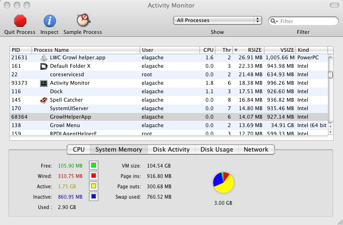Click the PowerPC kind cell

click(308, 57)
